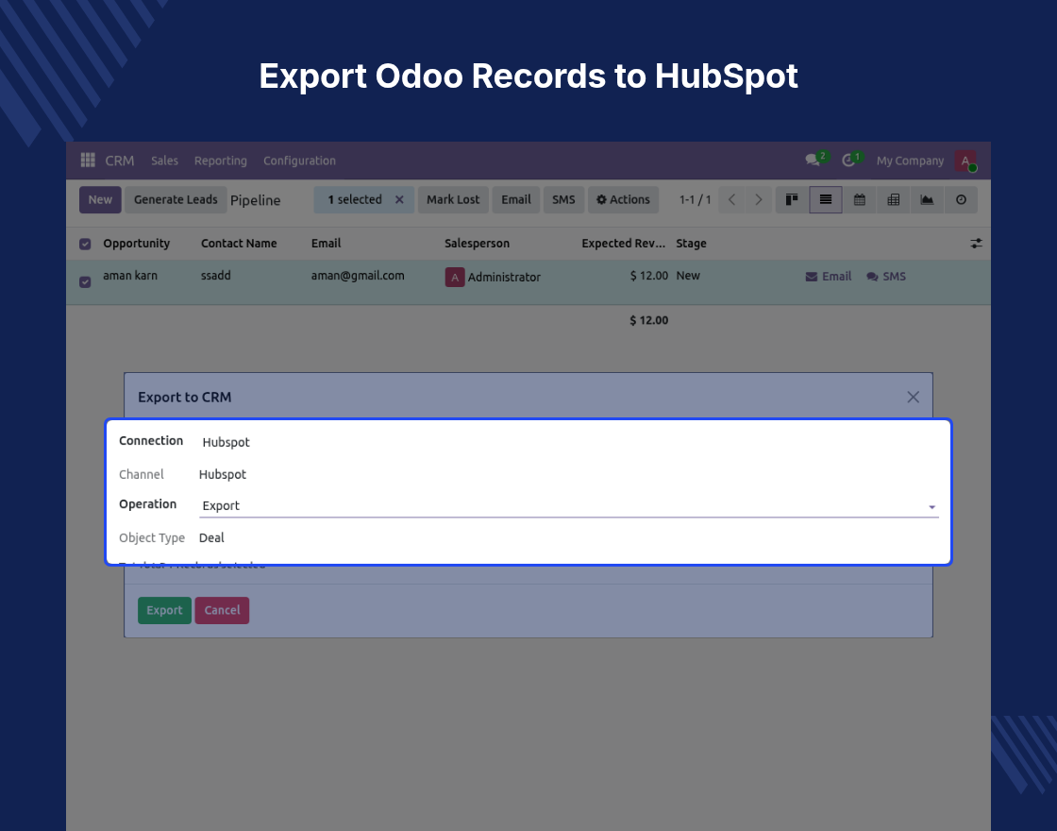Open the Sales menu

pyautogui.click(x=164, y=161)
